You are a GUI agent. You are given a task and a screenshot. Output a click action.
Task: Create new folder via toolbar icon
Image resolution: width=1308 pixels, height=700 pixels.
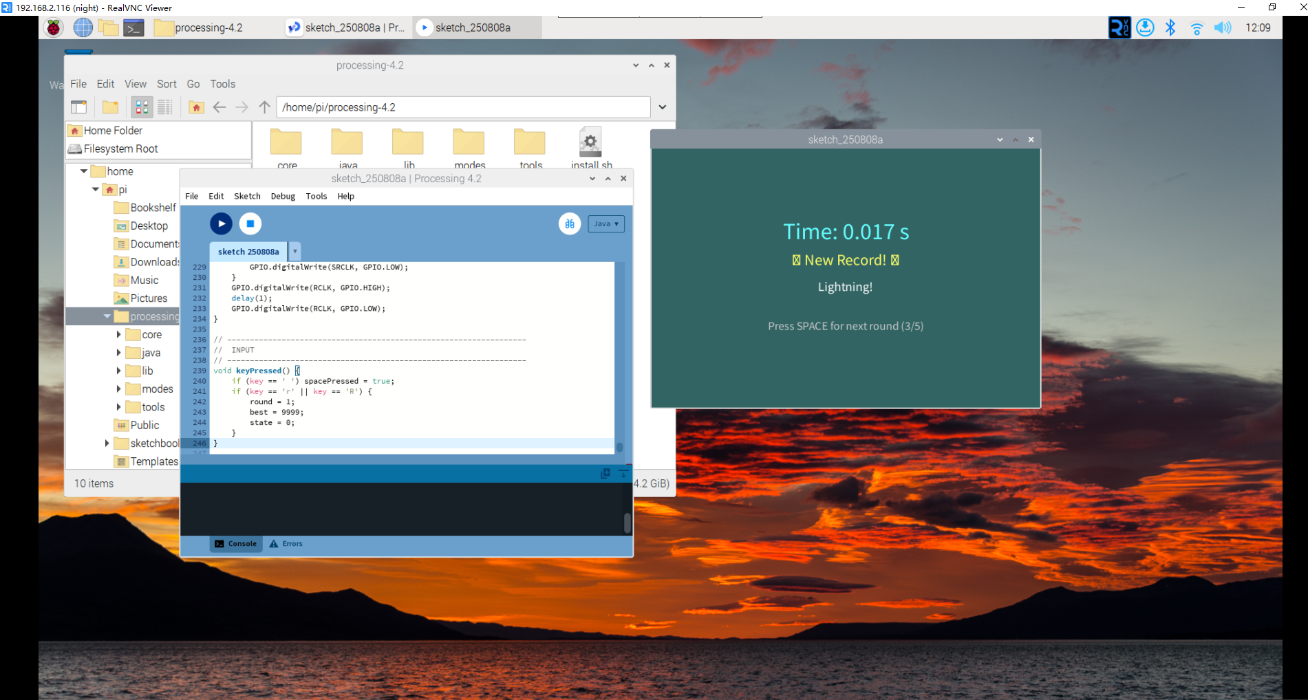coord(110,107)
